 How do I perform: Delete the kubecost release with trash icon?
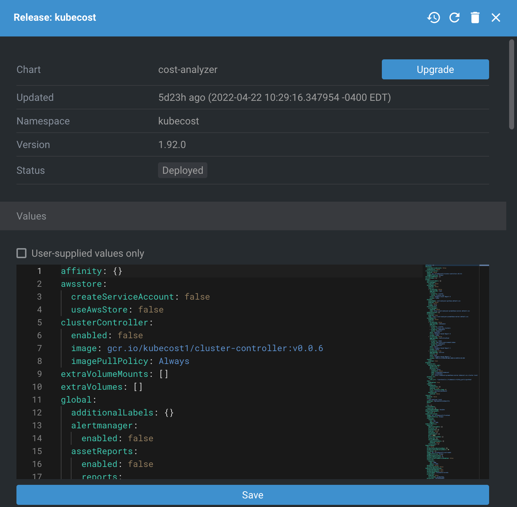tap(475, 18)
